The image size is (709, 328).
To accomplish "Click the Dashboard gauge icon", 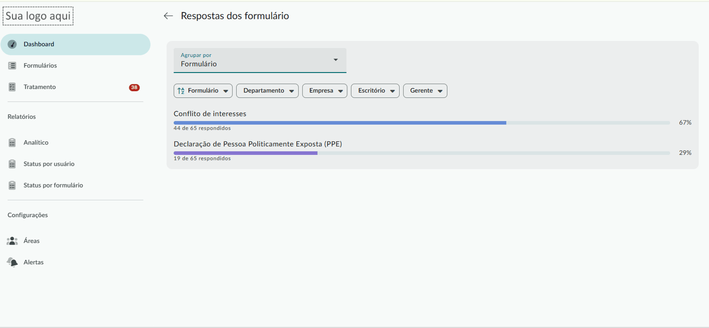I will [12, 45].
